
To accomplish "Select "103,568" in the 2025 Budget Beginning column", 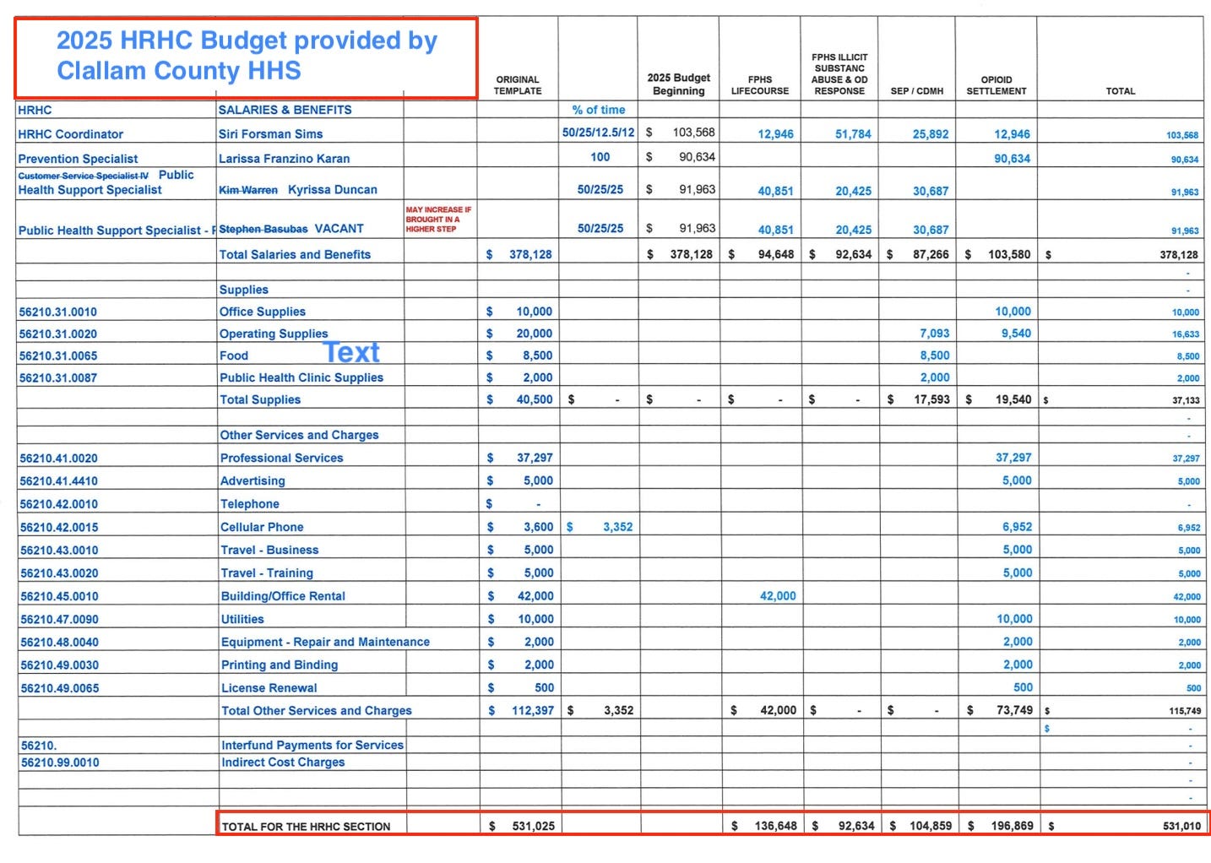I will pyautogui.click(x=694, y=133).
